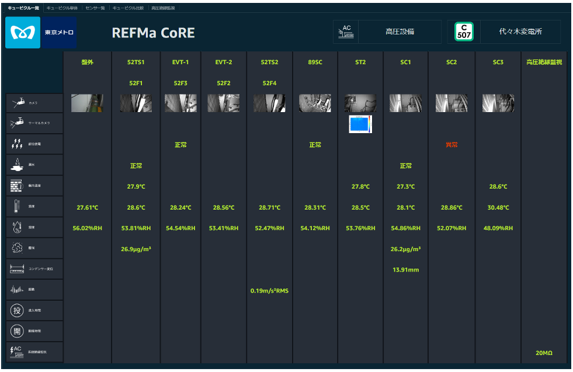573x372 pixels.
Task: Click the Tokyo Metro logo
Action: (x=23, y=33)
